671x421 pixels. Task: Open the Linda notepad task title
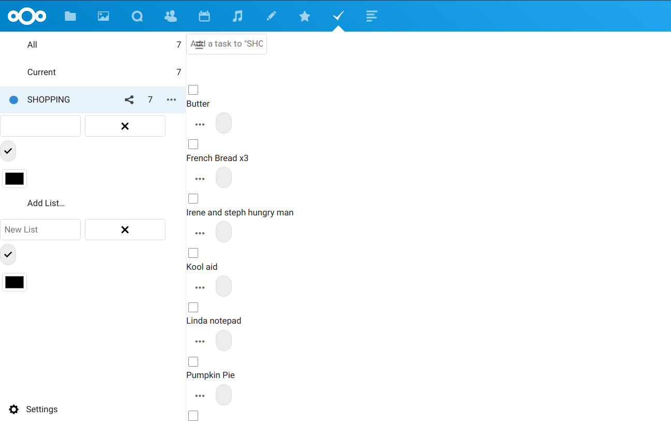tap(214, 321)
